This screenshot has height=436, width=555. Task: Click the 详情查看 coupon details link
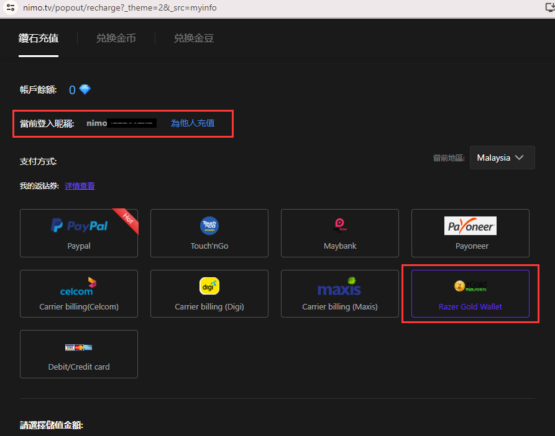pos(80,186)
